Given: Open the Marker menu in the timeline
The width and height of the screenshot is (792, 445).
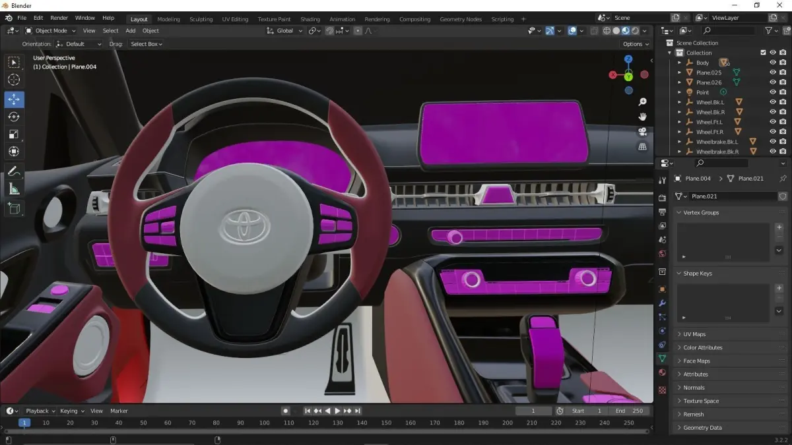Looking at the screenshot, I should [119, 411].
